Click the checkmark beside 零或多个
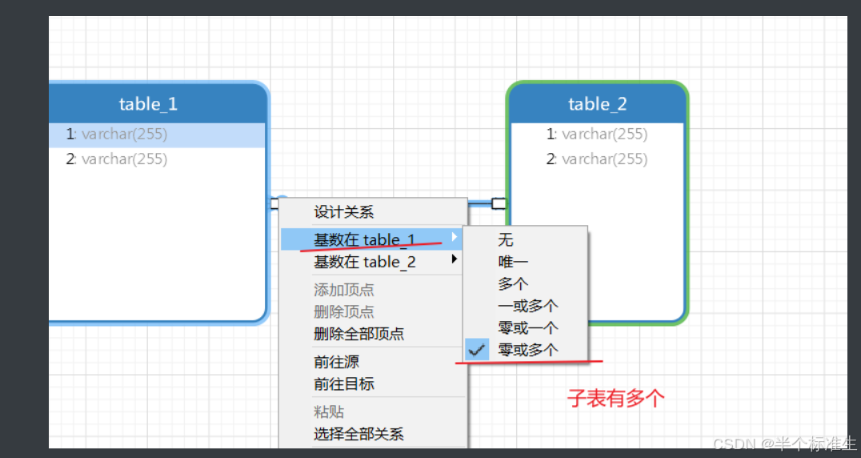The width and height of the screenshot is (861, 458). point(477,350)
